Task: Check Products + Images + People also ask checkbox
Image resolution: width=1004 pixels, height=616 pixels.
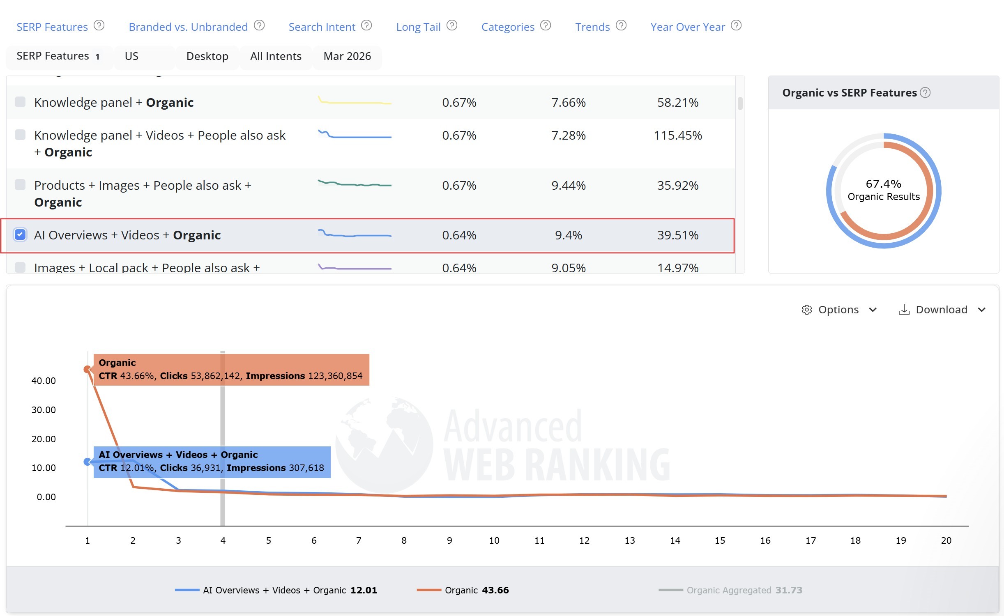Action: tap(20, 185)
